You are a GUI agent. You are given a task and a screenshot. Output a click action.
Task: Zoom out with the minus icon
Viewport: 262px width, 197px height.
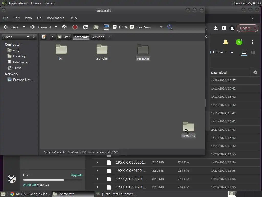(x=115, y=27)
